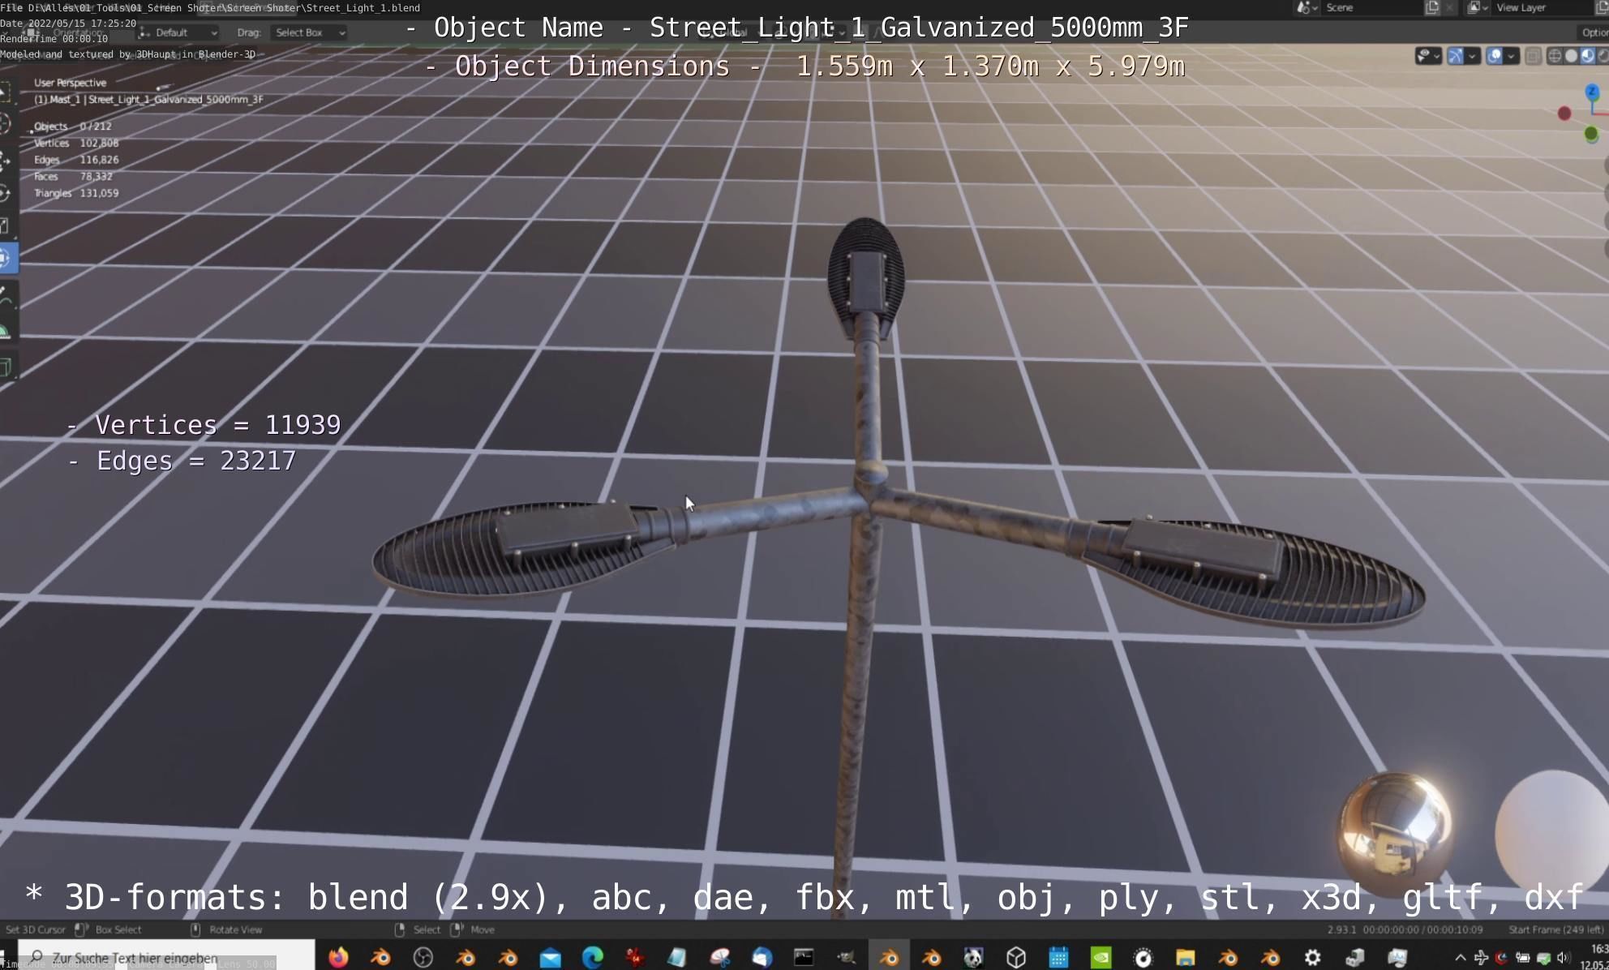Open the Default orientation dropdown

click(x=178, y=32)
